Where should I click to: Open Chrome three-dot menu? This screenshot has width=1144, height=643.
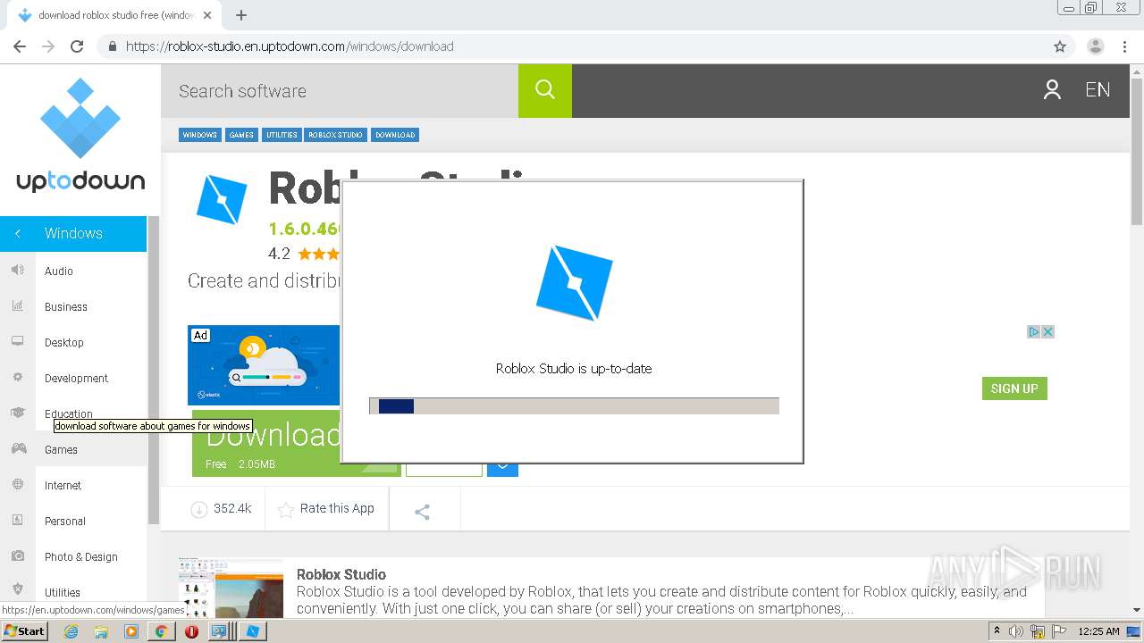click(1124, 46)
